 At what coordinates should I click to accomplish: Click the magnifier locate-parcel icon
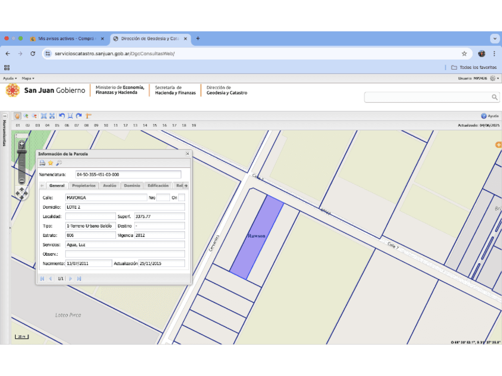(x=59, y=163)
